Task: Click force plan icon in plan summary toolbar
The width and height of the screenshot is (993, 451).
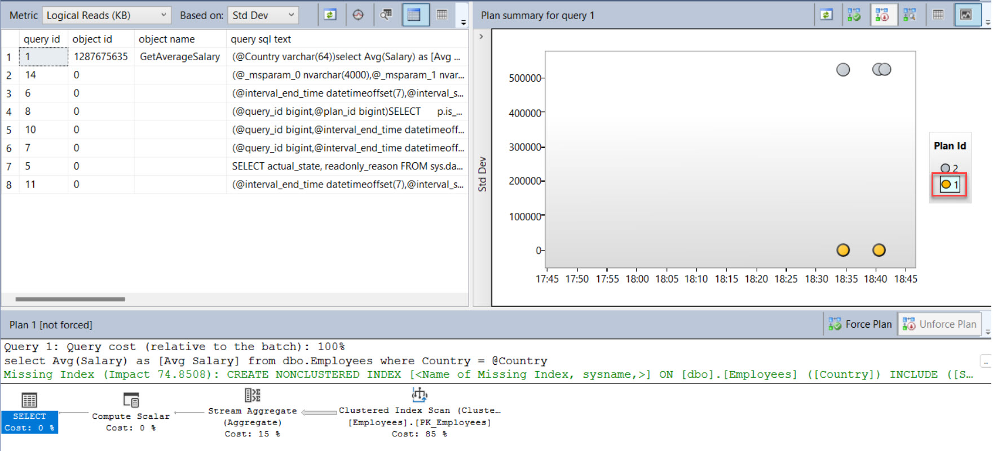Action: click(x=854, y=15)
